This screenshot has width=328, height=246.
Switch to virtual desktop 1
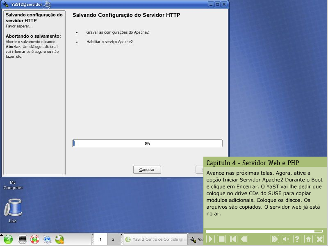100,239
